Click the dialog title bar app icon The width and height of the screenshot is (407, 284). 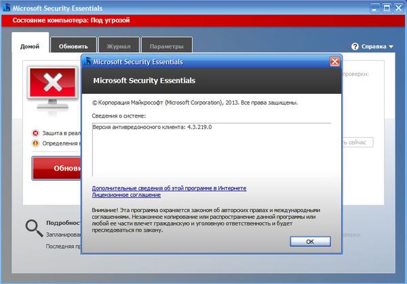click(88, 61)
